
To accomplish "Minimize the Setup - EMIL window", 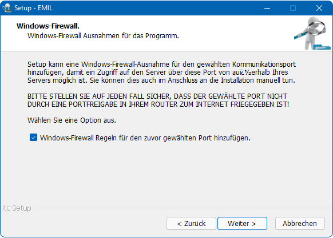I will tap(267, 8).
